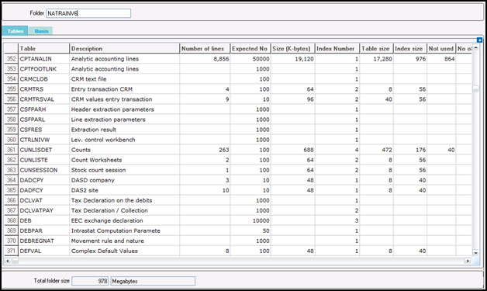Viewport: 487px width, 291px height.
Task: Click in the Folder input field
Action: [88, 13]
